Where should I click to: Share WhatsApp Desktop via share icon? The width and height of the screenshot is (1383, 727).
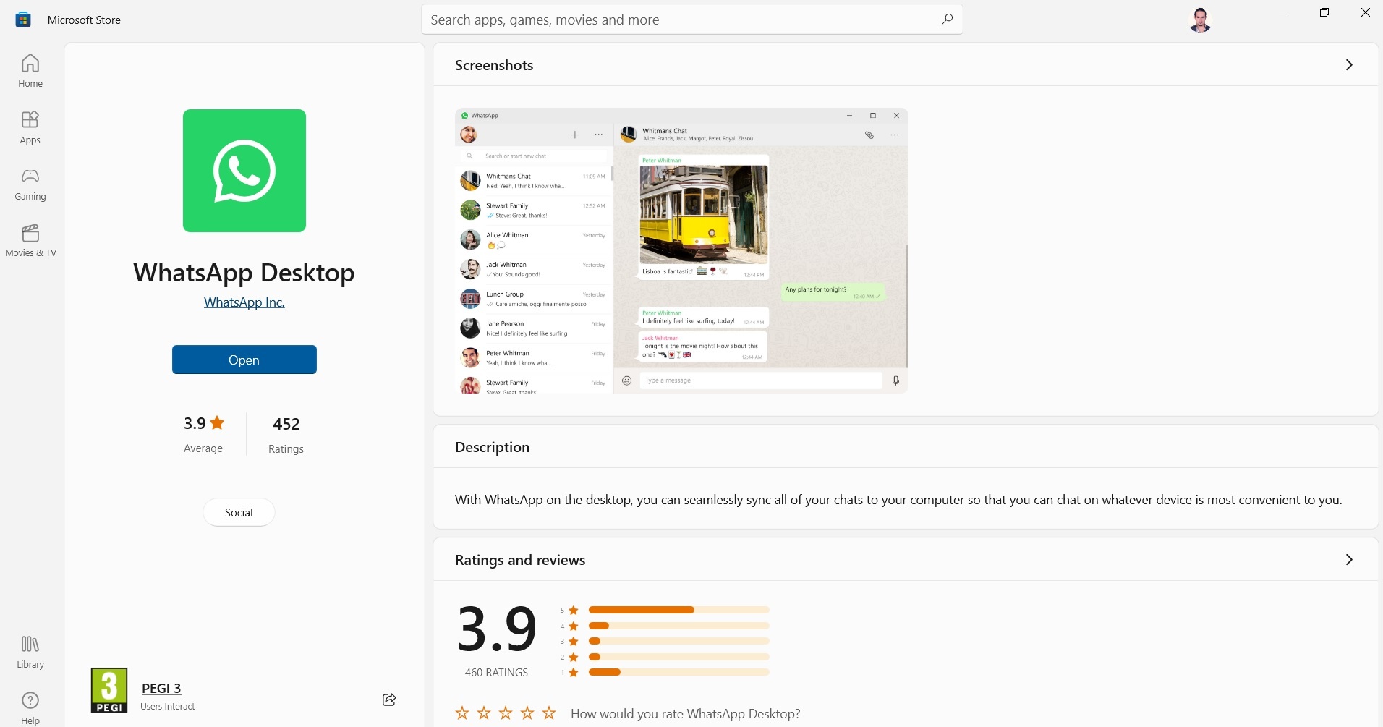(x=389, y=700)
